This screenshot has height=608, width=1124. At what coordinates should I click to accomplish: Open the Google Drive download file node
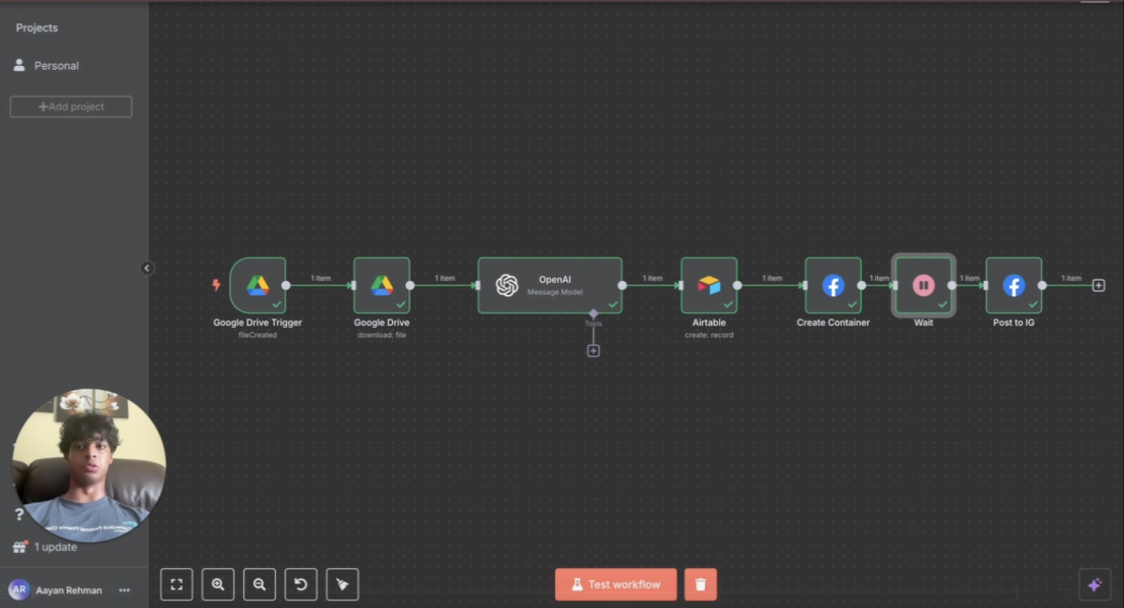[x=382, y=285]
